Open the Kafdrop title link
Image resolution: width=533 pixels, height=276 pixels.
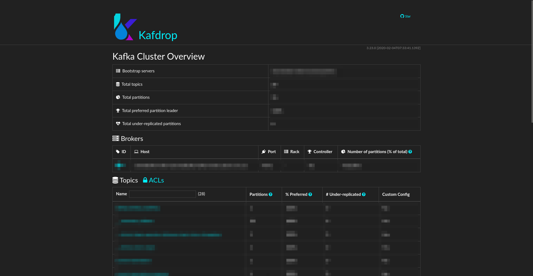pyautogui.click(x=158, y=35)
